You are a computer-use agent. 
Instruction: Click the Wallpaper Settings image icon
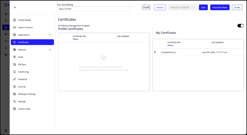pyautogui.click(x=14, y=94)
